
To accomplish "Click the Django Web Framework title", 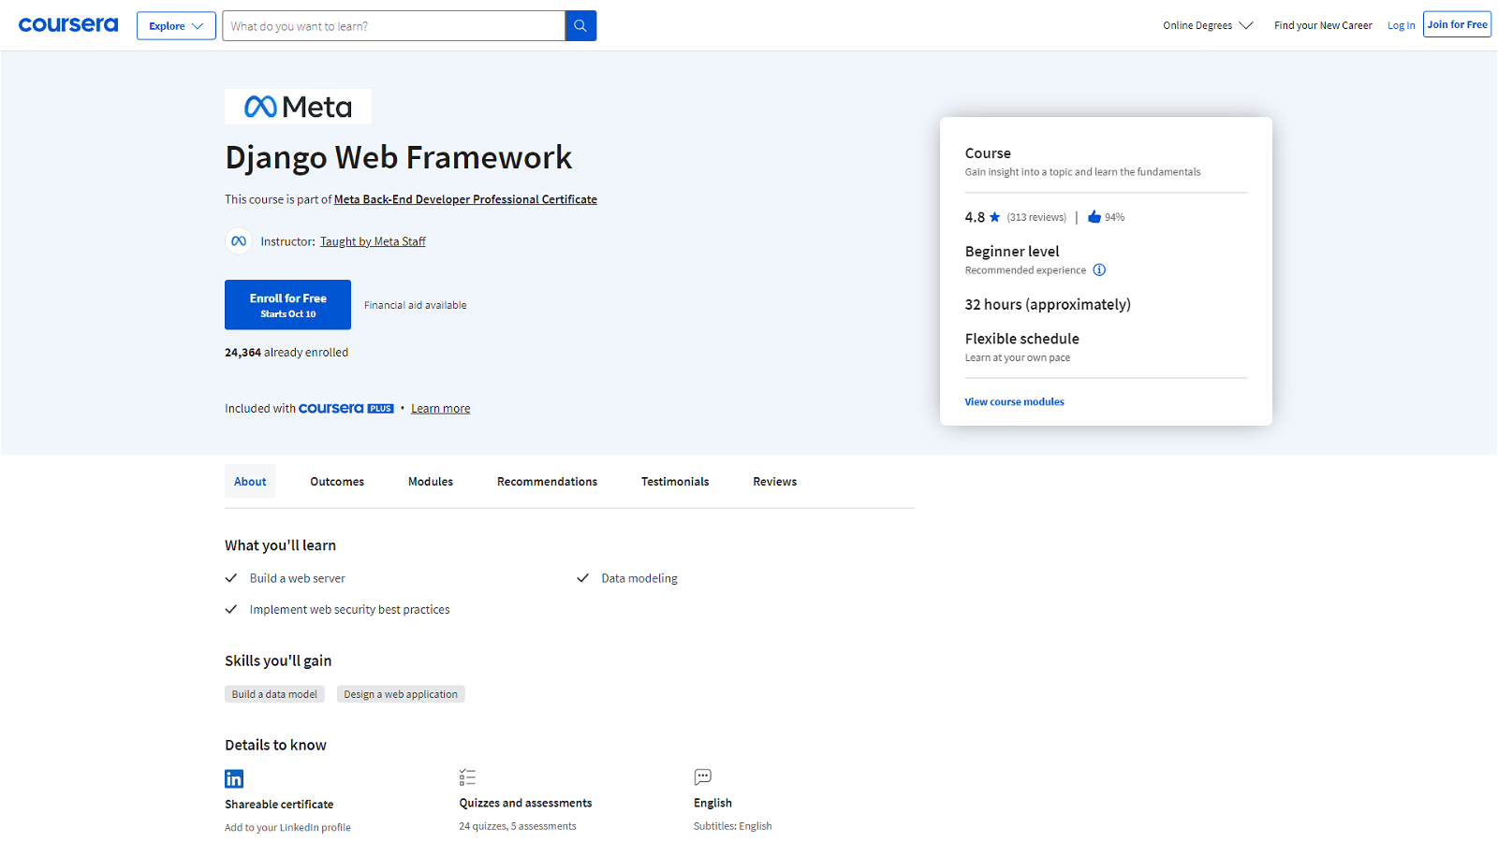I will coord(398,157).
